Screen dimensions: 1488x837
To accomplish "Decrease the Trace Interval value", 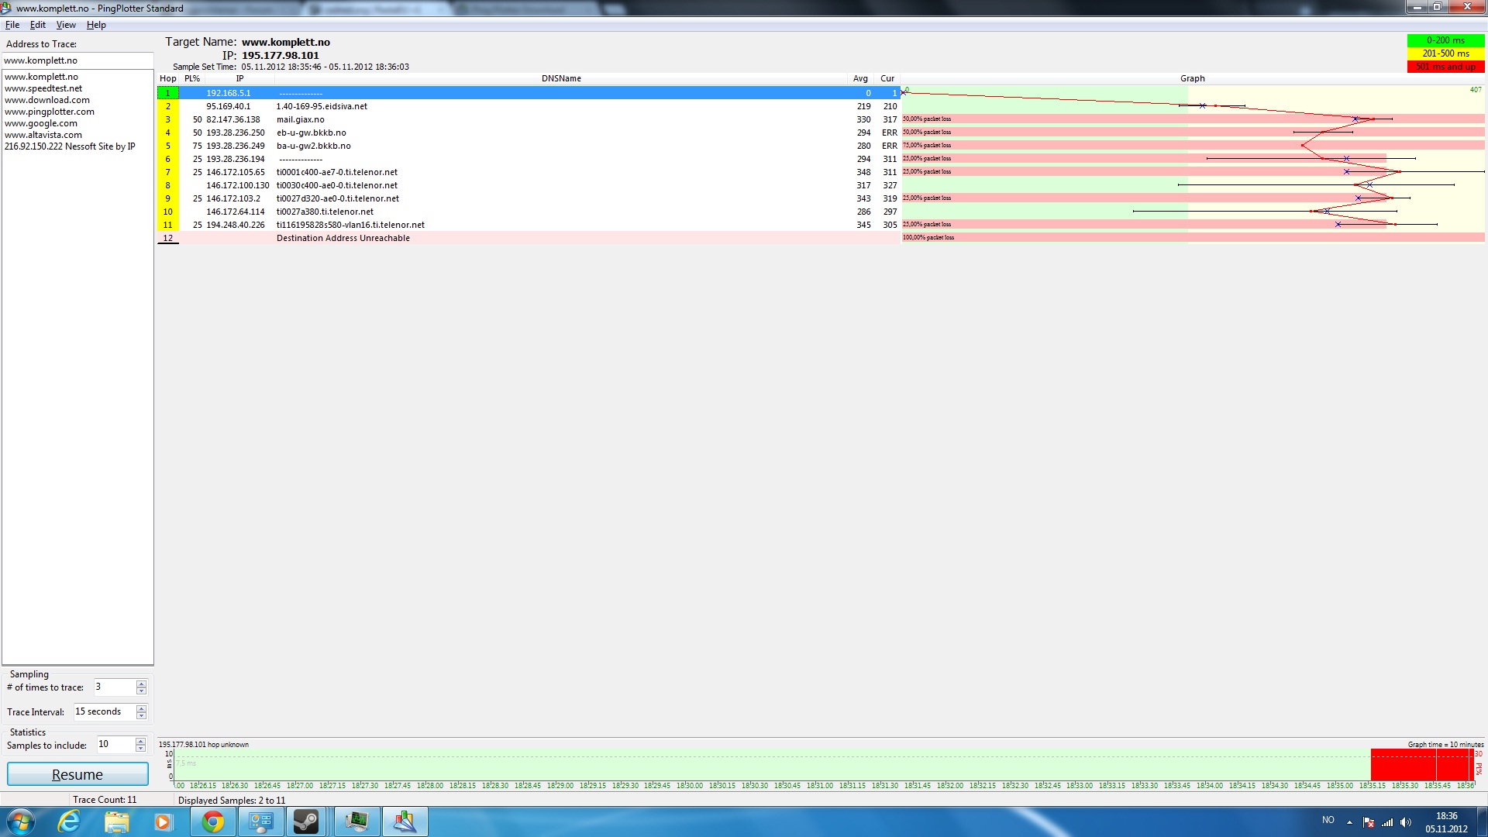I will tap(141, 716).
